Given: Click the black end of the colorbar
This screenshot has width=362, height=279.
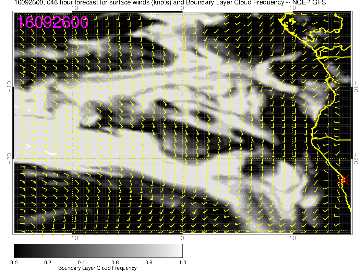Looking at the screenshot, I should (x=16, y=250).
